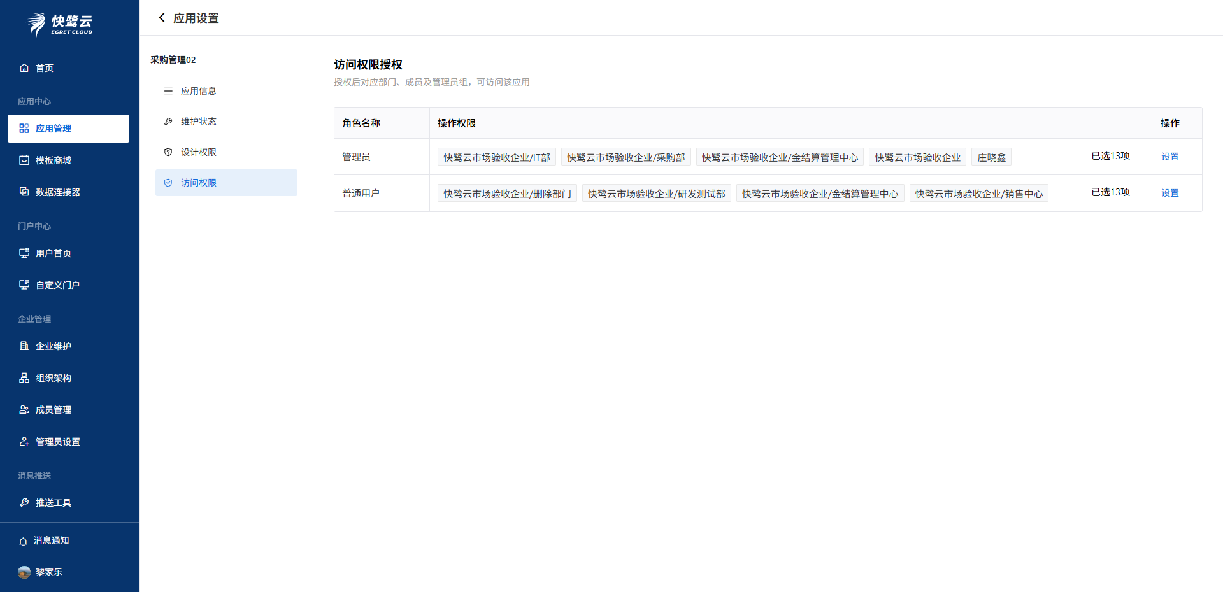Go to 成员管理 in sidebar
This screenshot has height=592, width=1223.
coord(54,410)
